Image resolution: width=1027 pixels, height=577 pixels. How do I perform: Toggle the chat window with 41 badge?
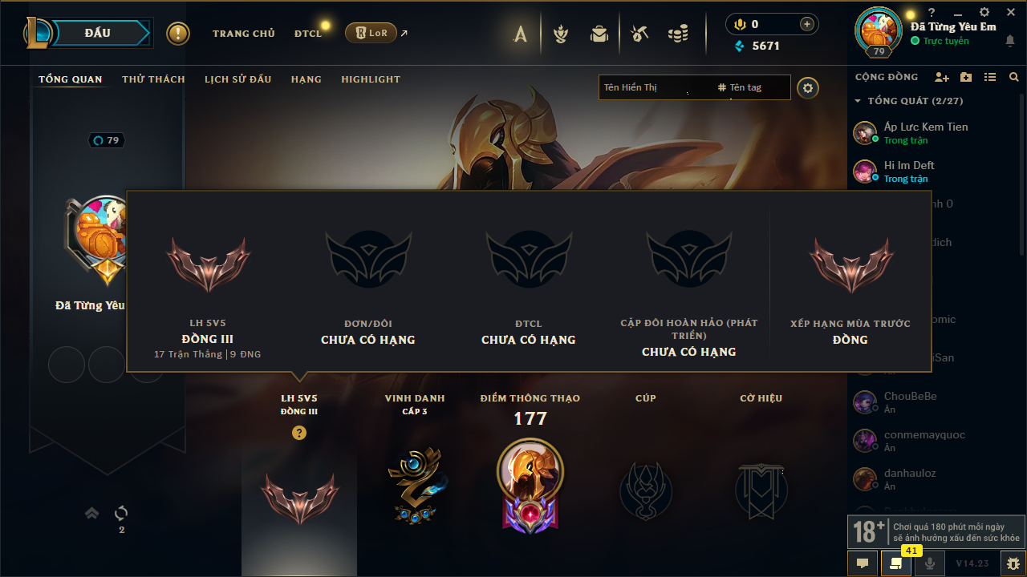[896, 563]
